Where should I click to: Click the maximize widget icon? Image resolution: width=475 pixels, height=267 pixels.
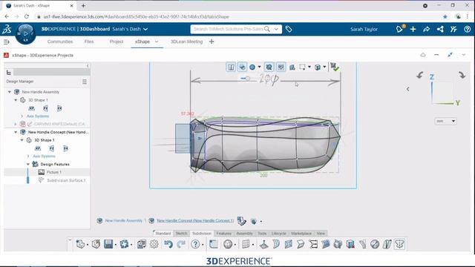(450, 55)
